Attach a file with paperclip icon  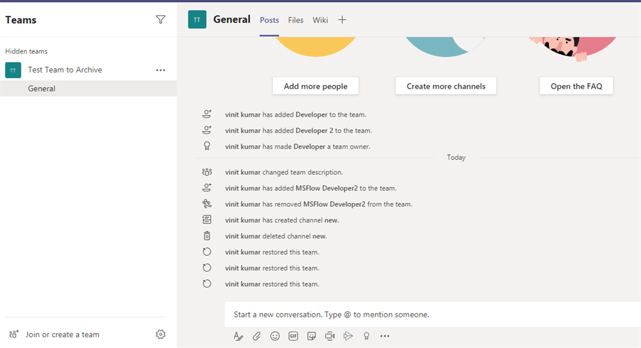point(256,336)
